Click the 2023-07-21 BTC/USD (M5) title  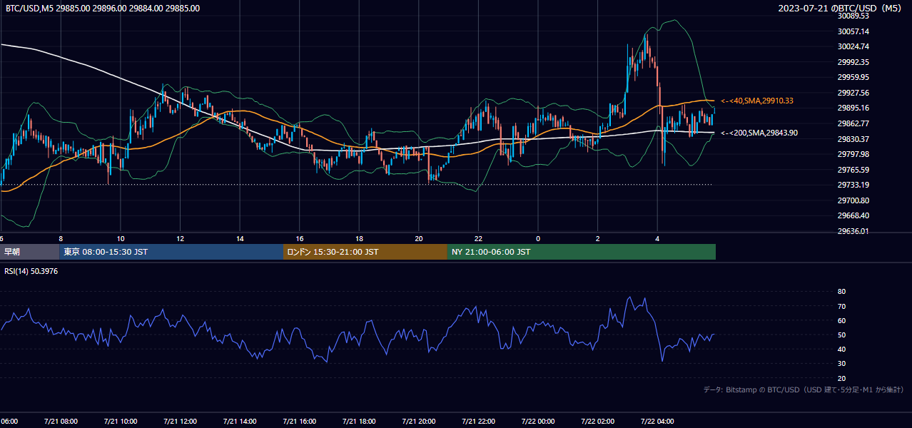point(841,9)
